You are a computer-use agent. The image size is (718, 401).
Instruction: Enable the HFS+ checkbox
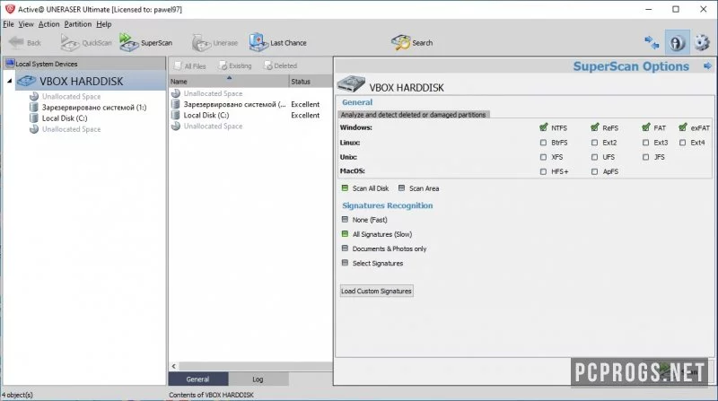543,171
